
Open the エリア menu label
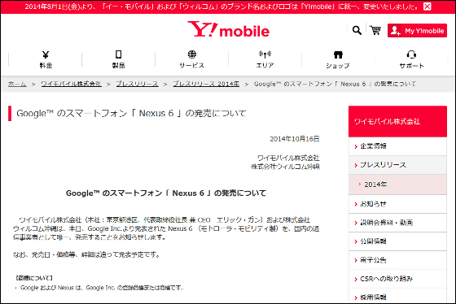[265, 65]
